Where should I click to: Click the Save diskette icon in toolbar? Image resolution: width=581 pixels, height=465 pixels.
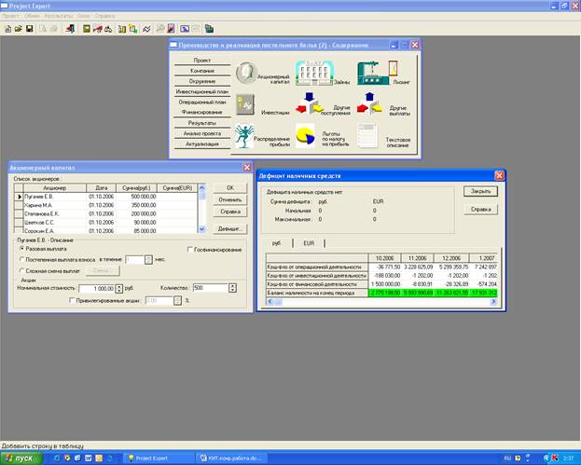tap(30, 29)
